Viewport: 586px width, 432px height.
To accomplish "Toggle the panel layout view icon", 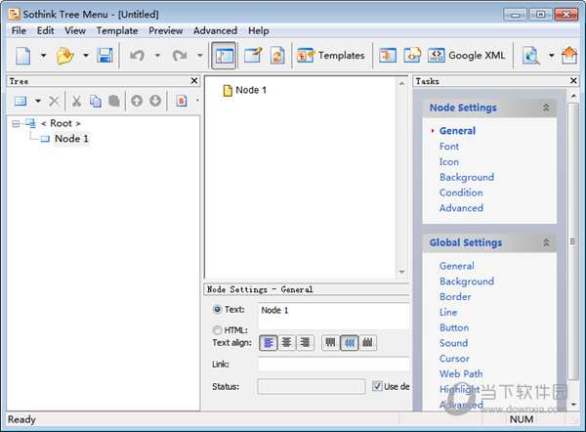I will click(224, 56).
